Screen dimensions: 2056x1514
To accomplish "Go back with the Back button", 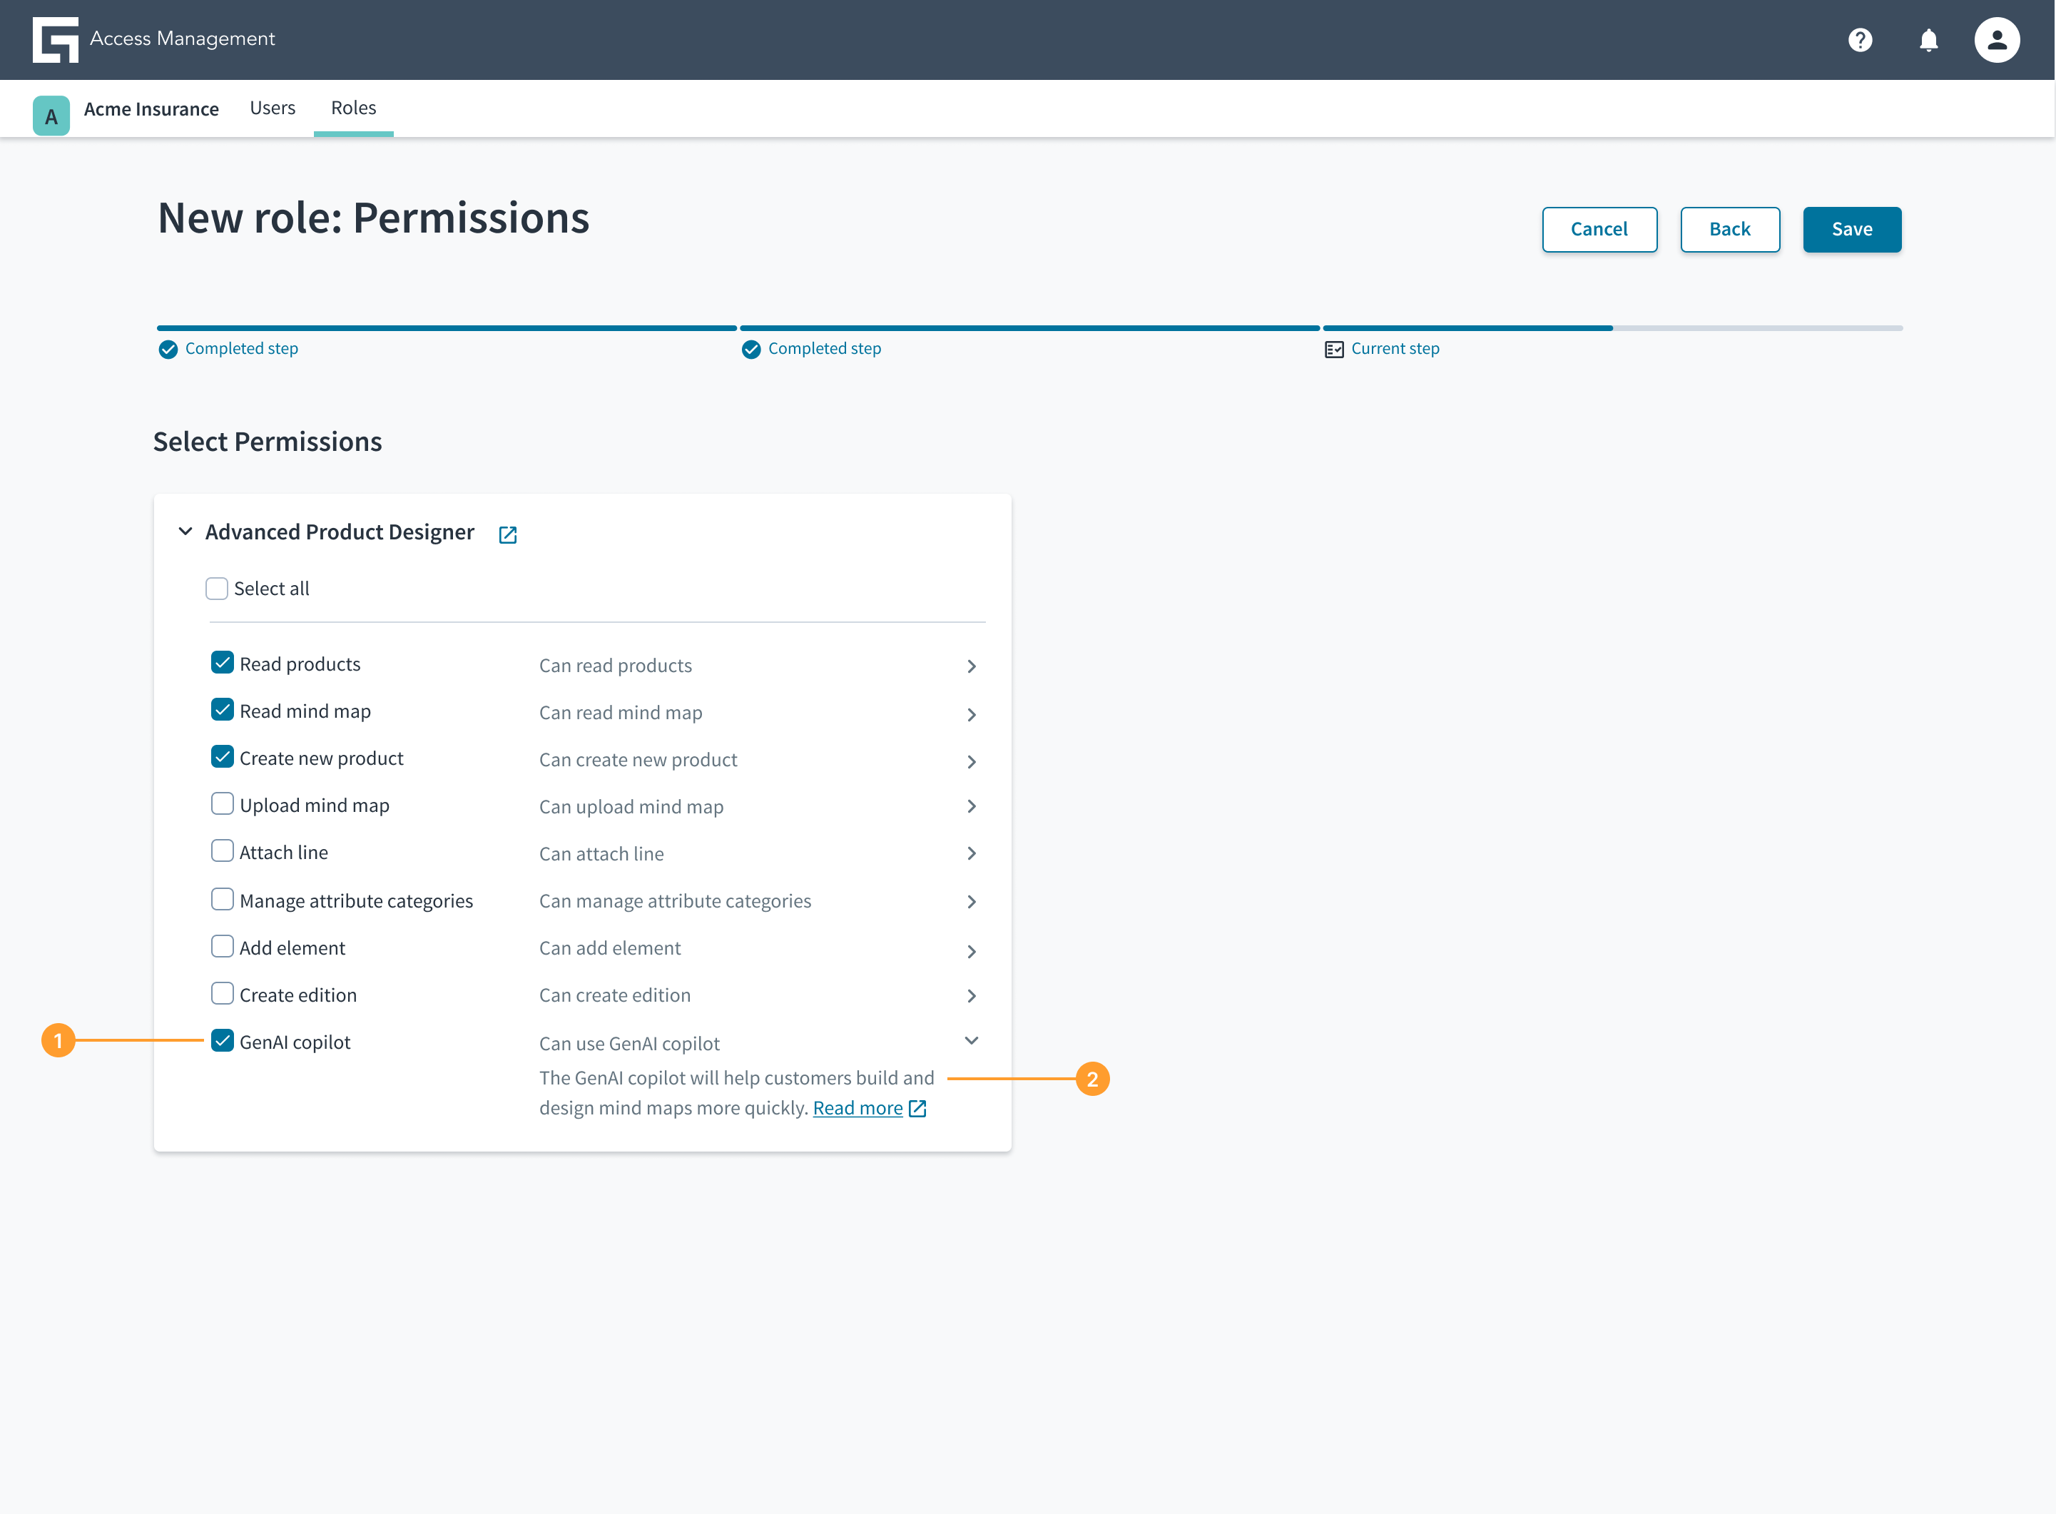I will [1729, 229].
